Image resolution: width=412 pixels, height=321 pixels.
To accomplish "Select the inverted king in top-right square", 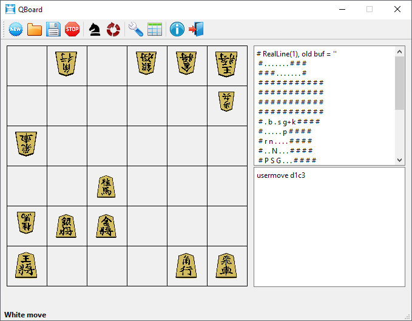I will [x=226, y=64].
